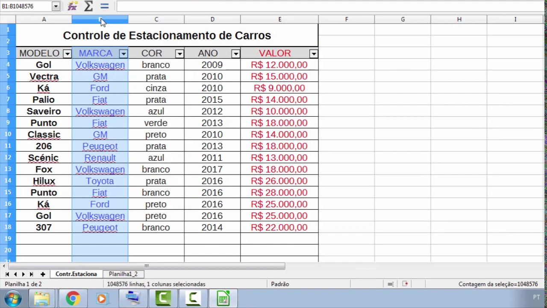Select the cell containing Hilux
The width and height of the screenshot is (547, 308).
coord(44,181)
